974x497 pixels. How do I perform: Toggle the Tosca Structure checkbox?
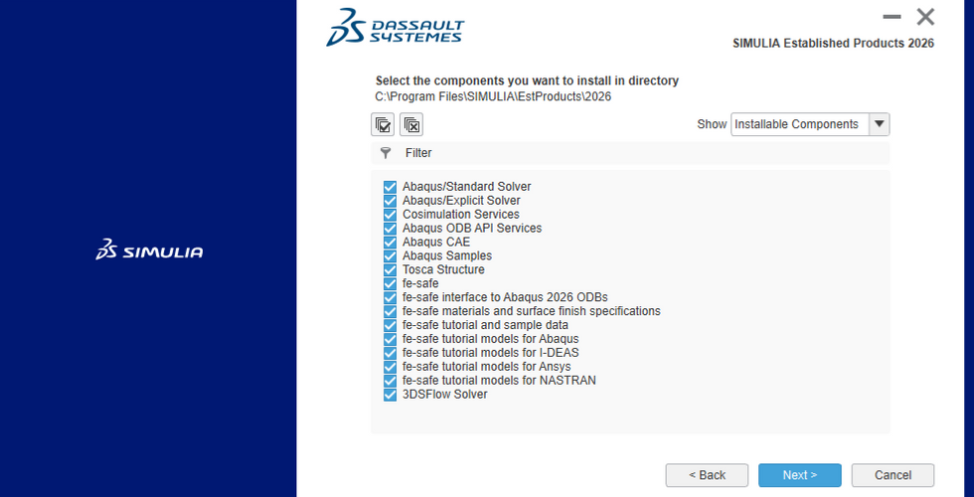[390, 269]
